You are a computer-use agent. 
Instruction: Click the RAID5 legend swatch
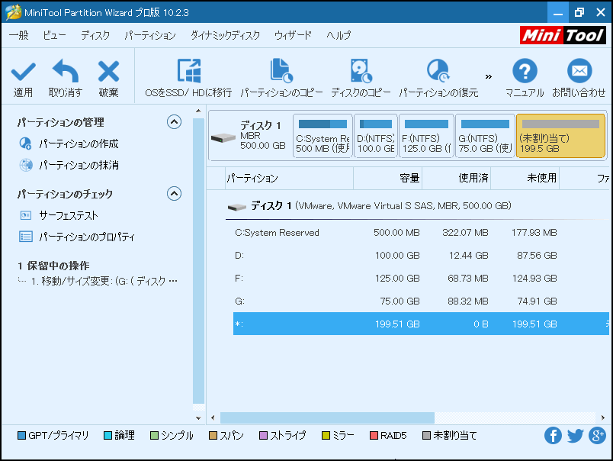pyautogui.click(x=374, y=435)
